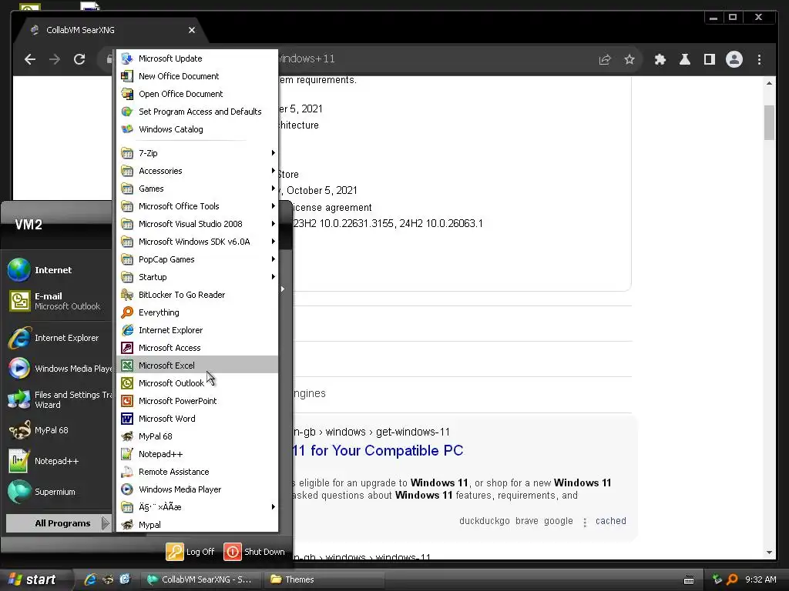
Task: Toggle the browser side panel icon
Action: 710,59
